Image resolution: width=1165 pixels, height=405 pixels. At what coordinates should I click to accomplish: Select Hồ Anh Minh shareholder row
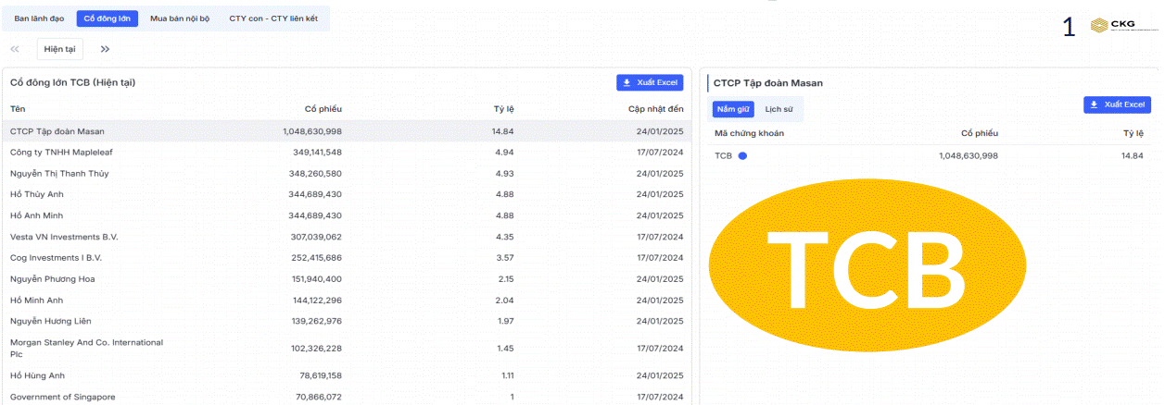(x=347, y=215)
